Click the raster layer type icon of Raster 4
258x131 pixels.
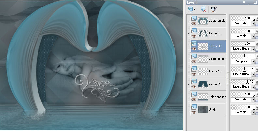(194, 43)
